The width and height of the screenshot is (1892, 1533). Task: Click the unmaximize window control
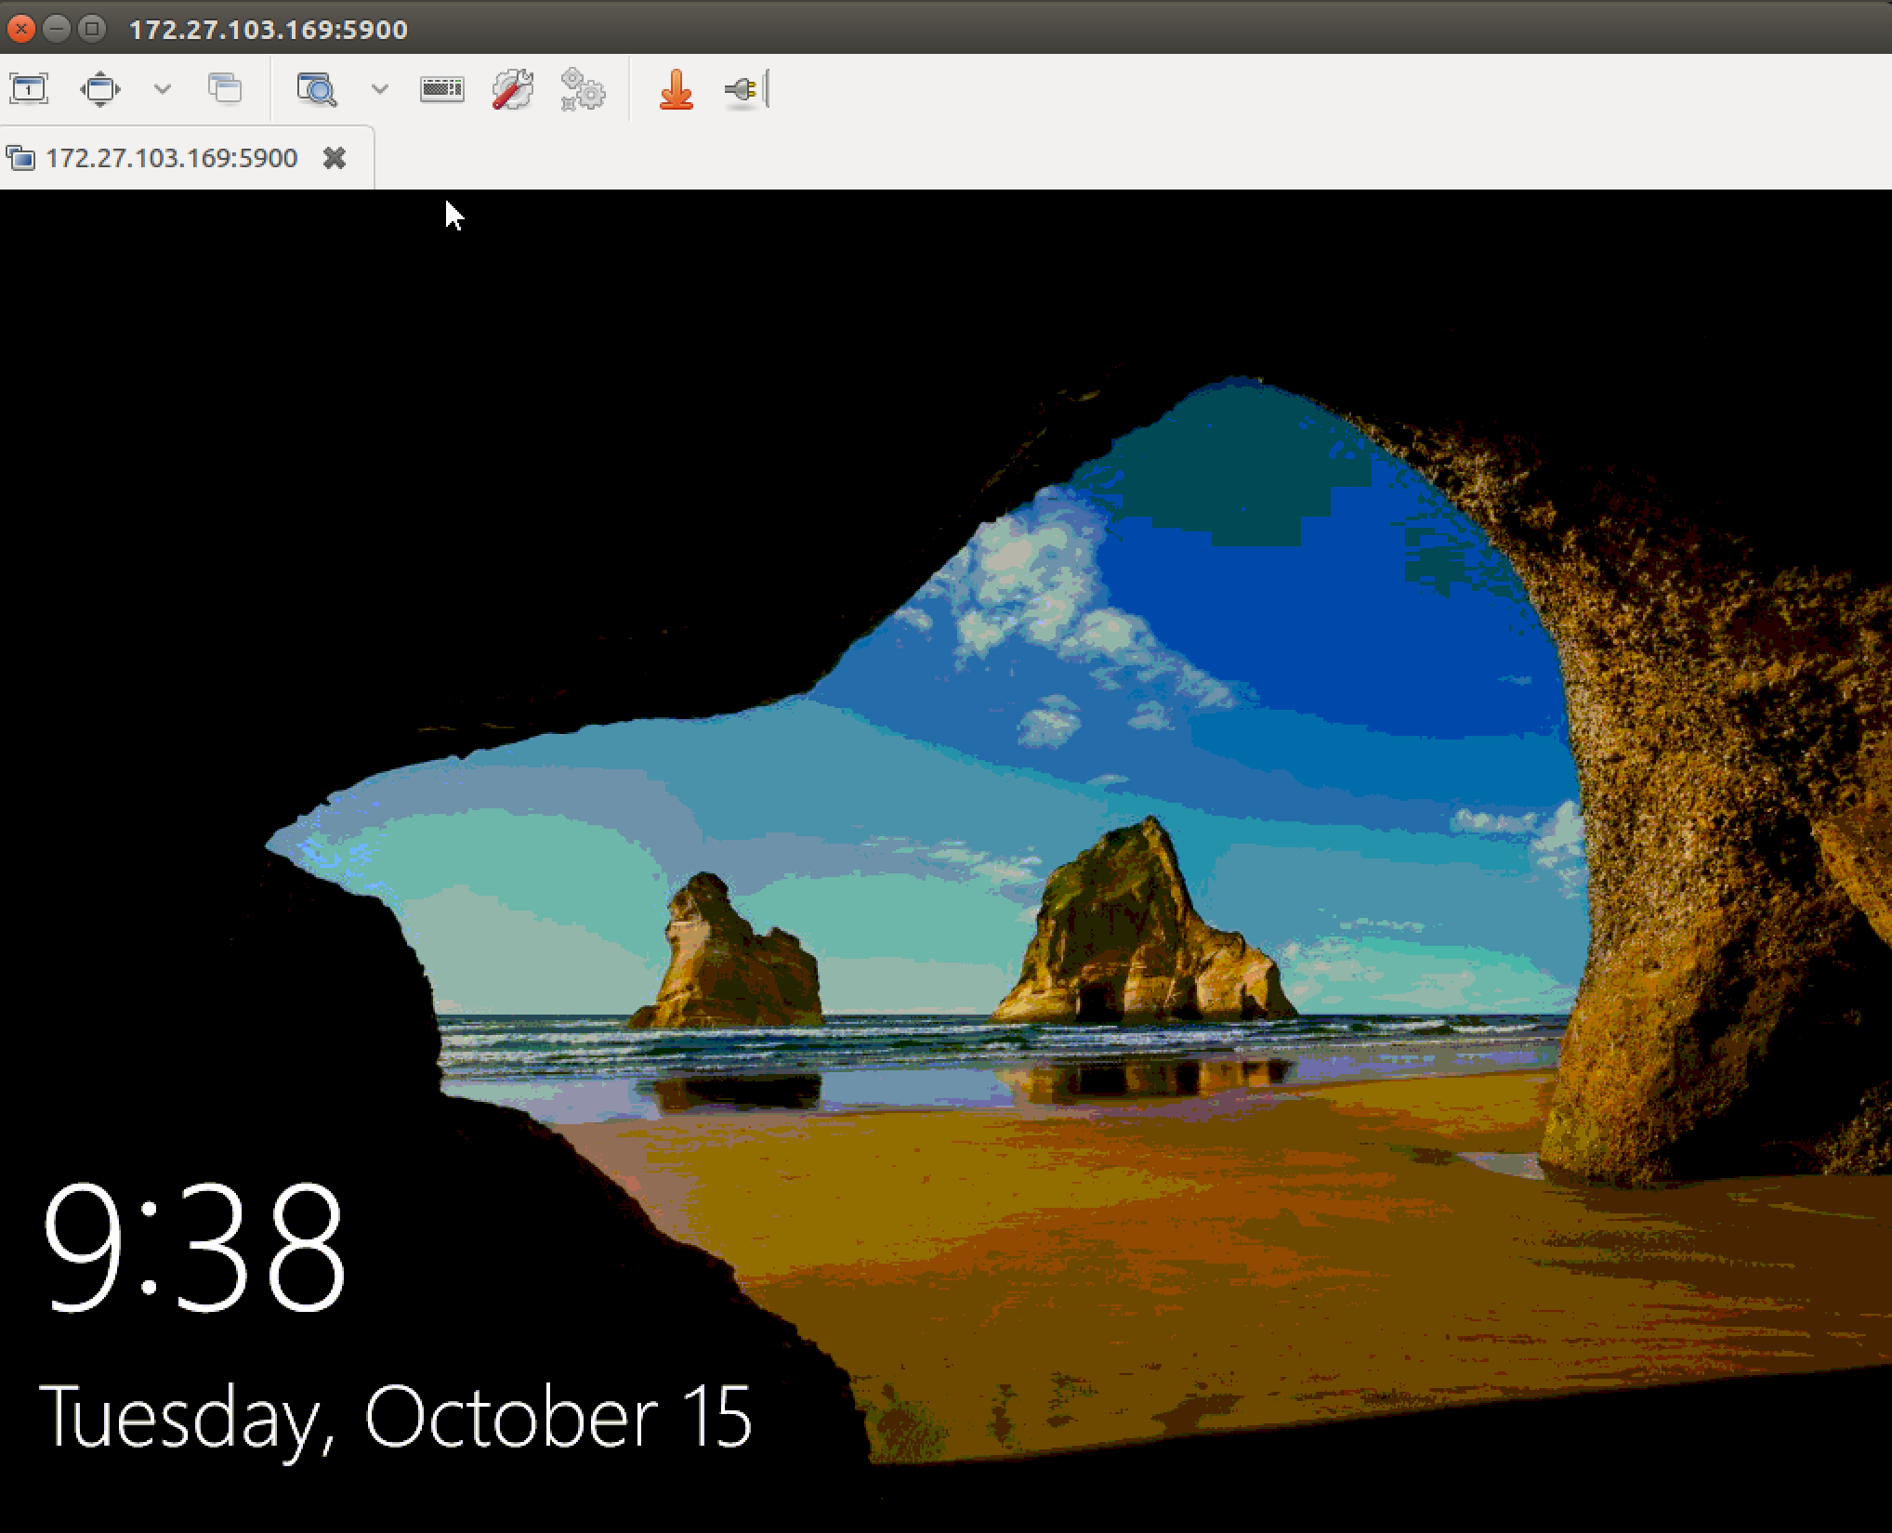coord(93,29)
